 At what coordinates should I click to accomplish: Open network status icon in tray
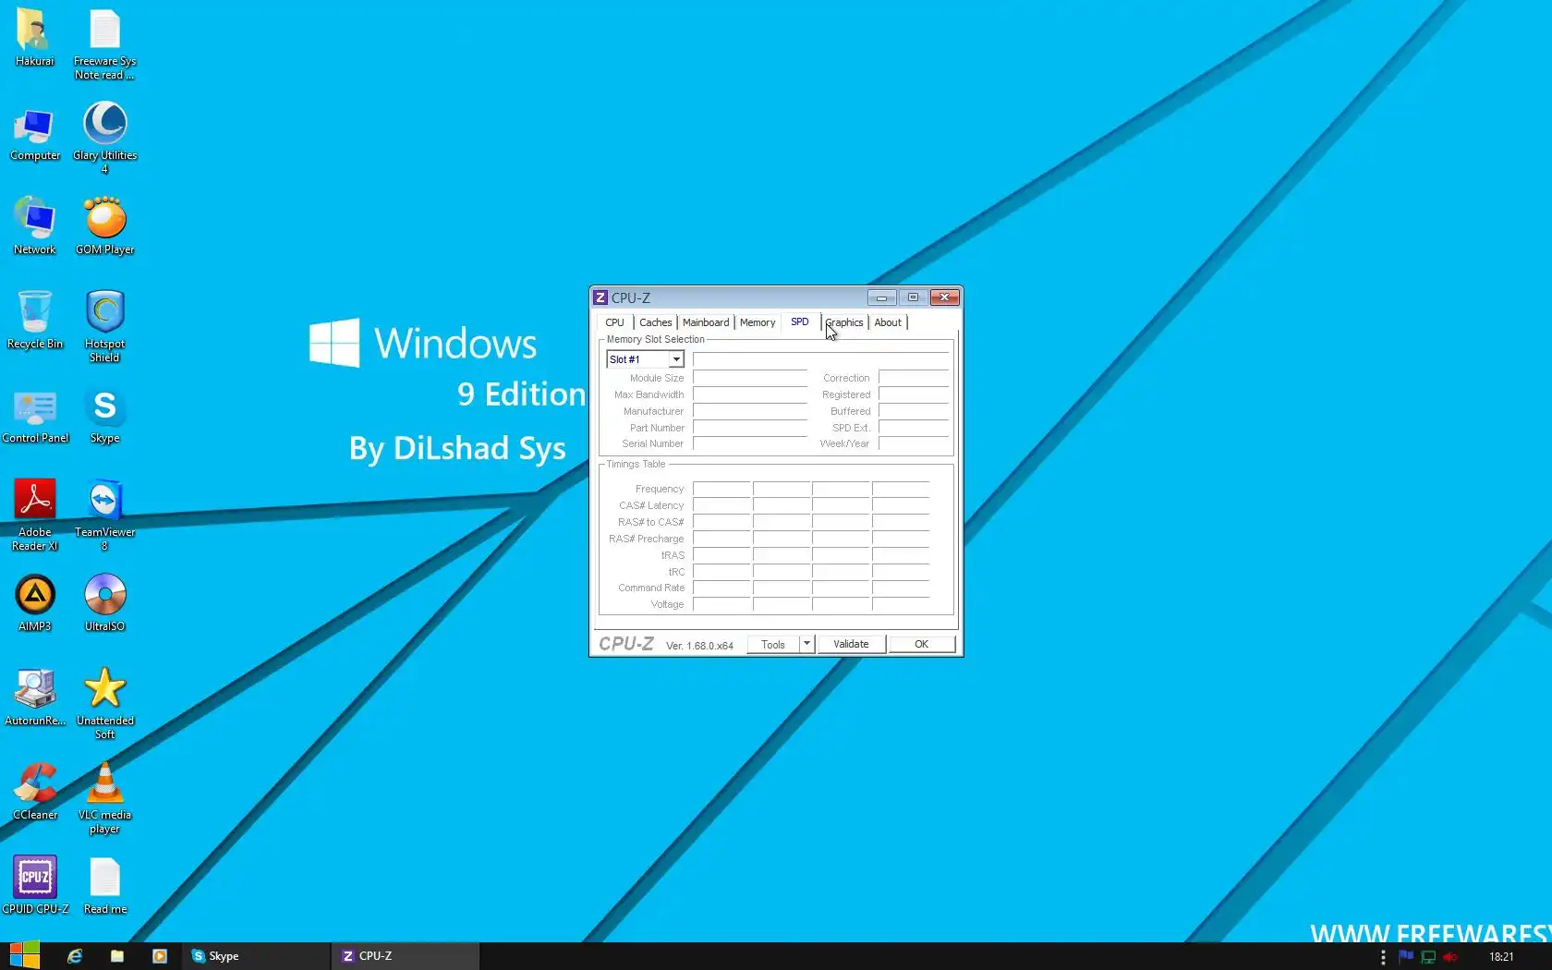click(x=1428, y=956)
